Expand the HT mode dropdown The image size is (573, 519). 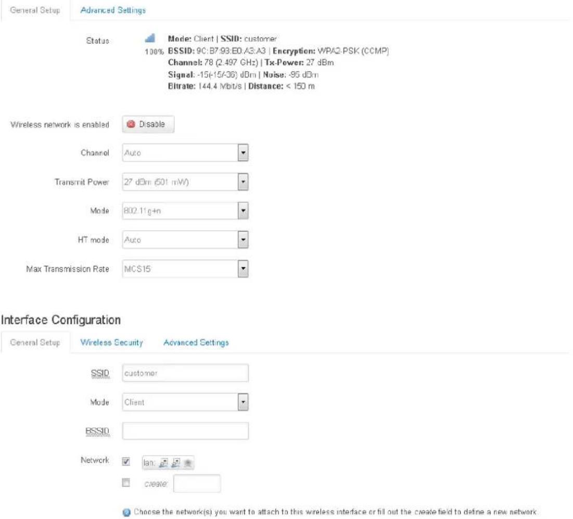coord(185,240)
